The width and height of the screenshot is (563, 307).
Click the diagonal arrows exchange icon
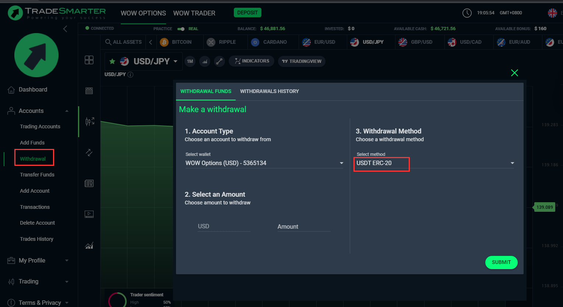[x=89, y=152]
